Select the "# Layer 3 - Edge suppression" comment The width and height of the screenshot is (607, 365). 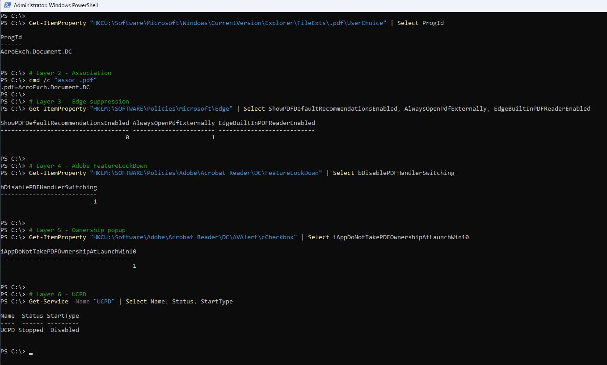[79, 101]
